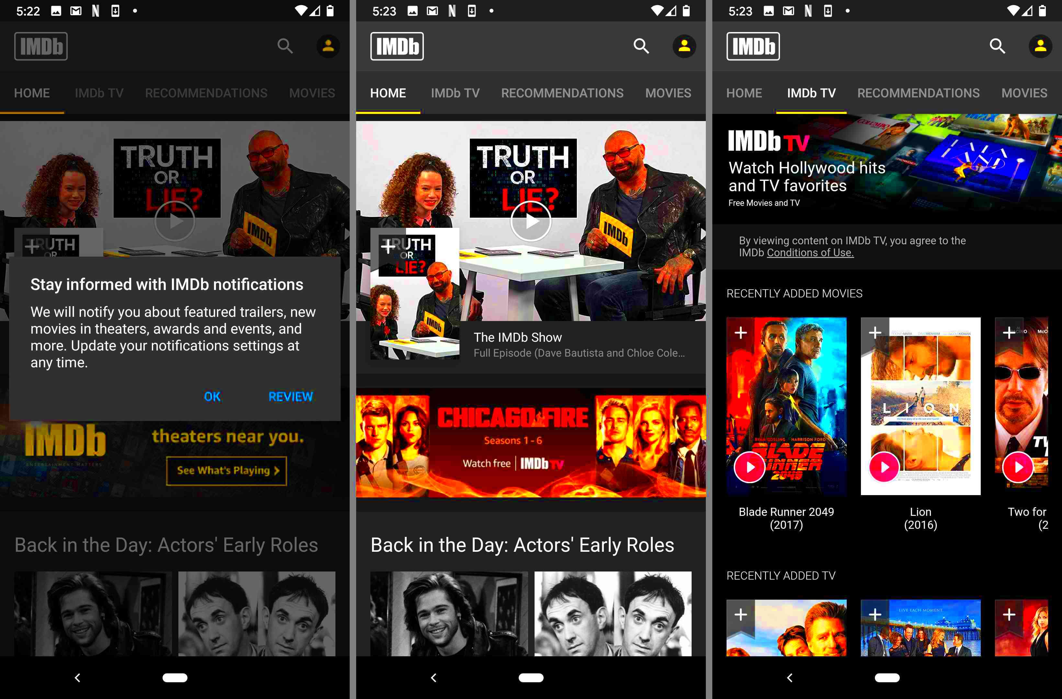1062x699 pixels.
Task: Tap back navigation arrow in the right screen
Action: [x=789, y=678]
